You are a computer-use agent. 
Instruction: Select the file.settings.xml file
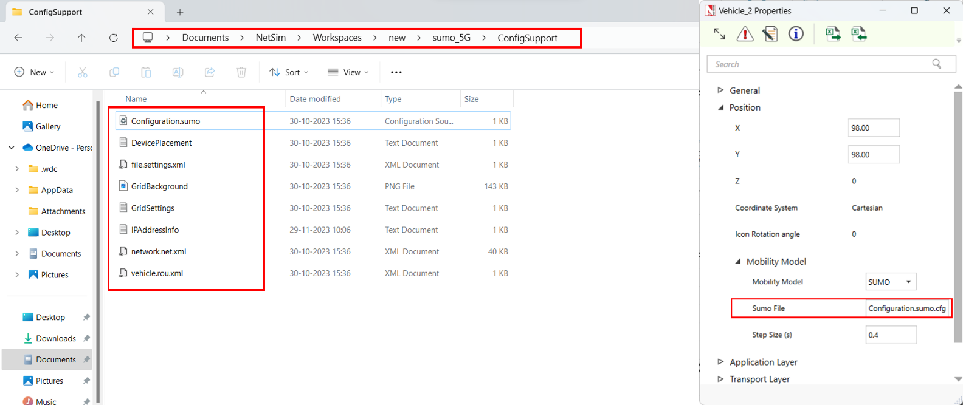point(158,165)
